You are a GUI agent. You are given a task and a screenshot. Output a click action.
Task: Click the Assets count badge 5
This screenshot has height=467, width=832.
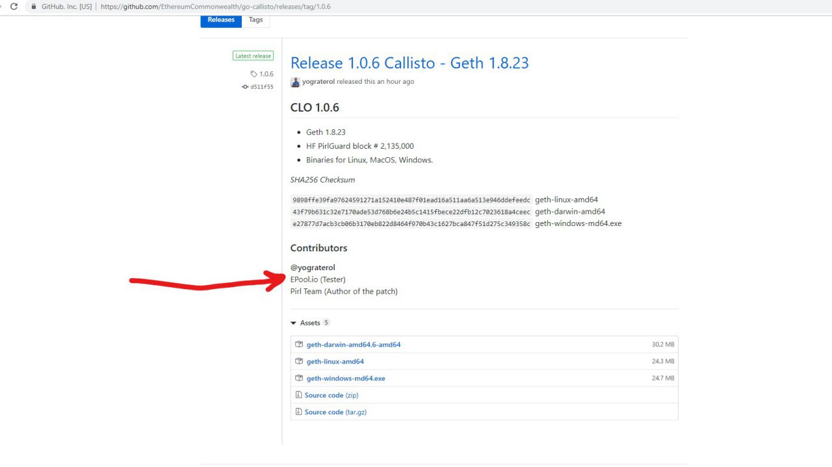326,323
